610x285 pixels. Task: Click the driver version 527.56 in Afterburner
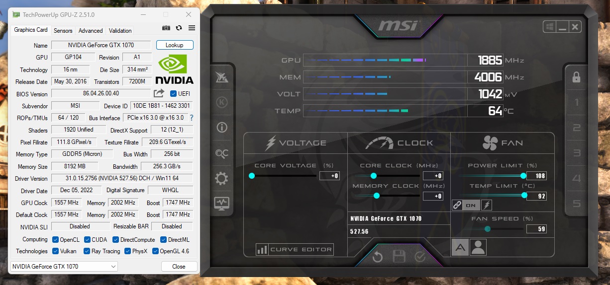pyautogui.click(x=359, y=231)
